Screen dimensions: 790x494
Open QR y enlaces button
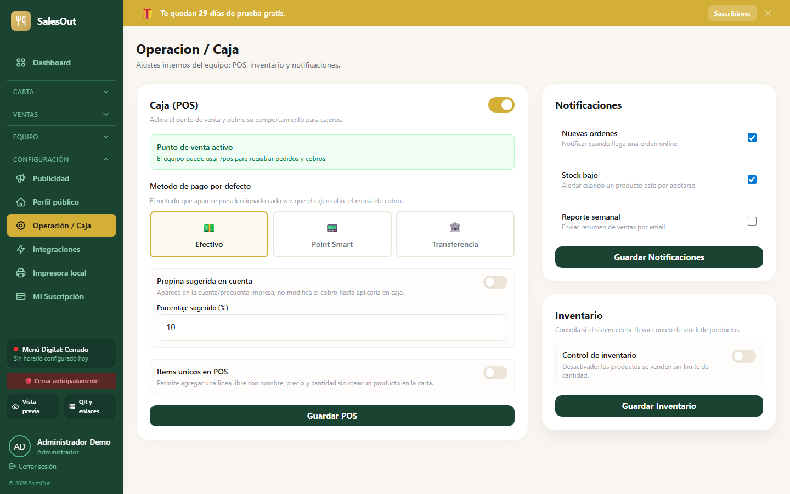pyautogui.click(x=90, y=406)
